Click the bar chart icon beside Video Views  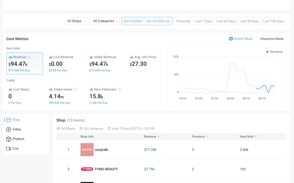coord(51,89)
